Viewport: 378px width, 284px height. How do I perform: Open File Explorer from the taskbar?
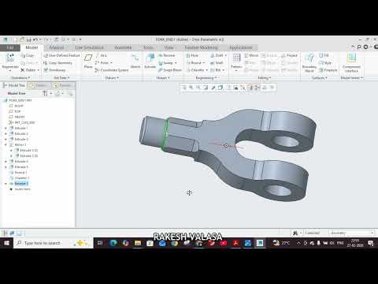tap(138, 243)
